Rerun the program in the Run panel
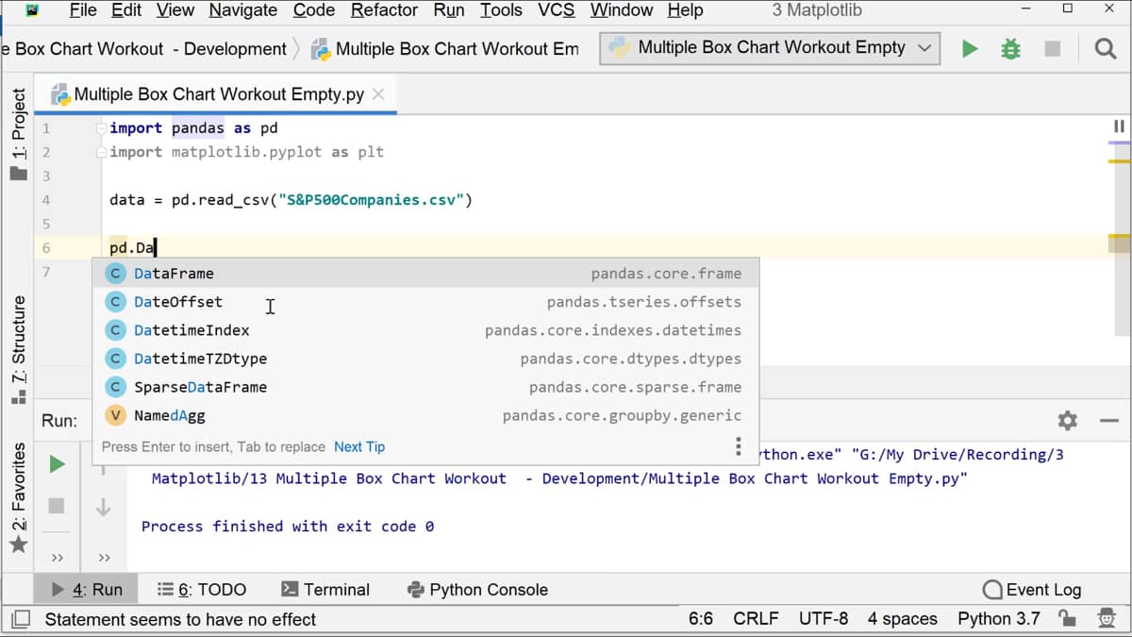 coord(57,464)
